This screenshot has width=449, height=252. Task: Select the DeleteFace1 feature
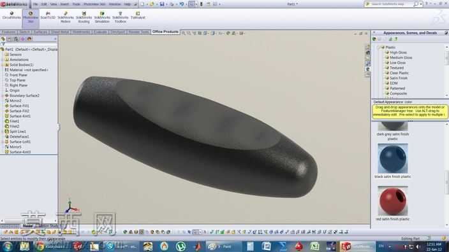pos(17,137)
